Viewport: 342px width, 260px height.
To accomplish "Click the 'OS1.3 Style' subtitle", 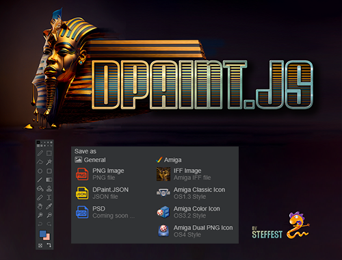I will [189, 196].
